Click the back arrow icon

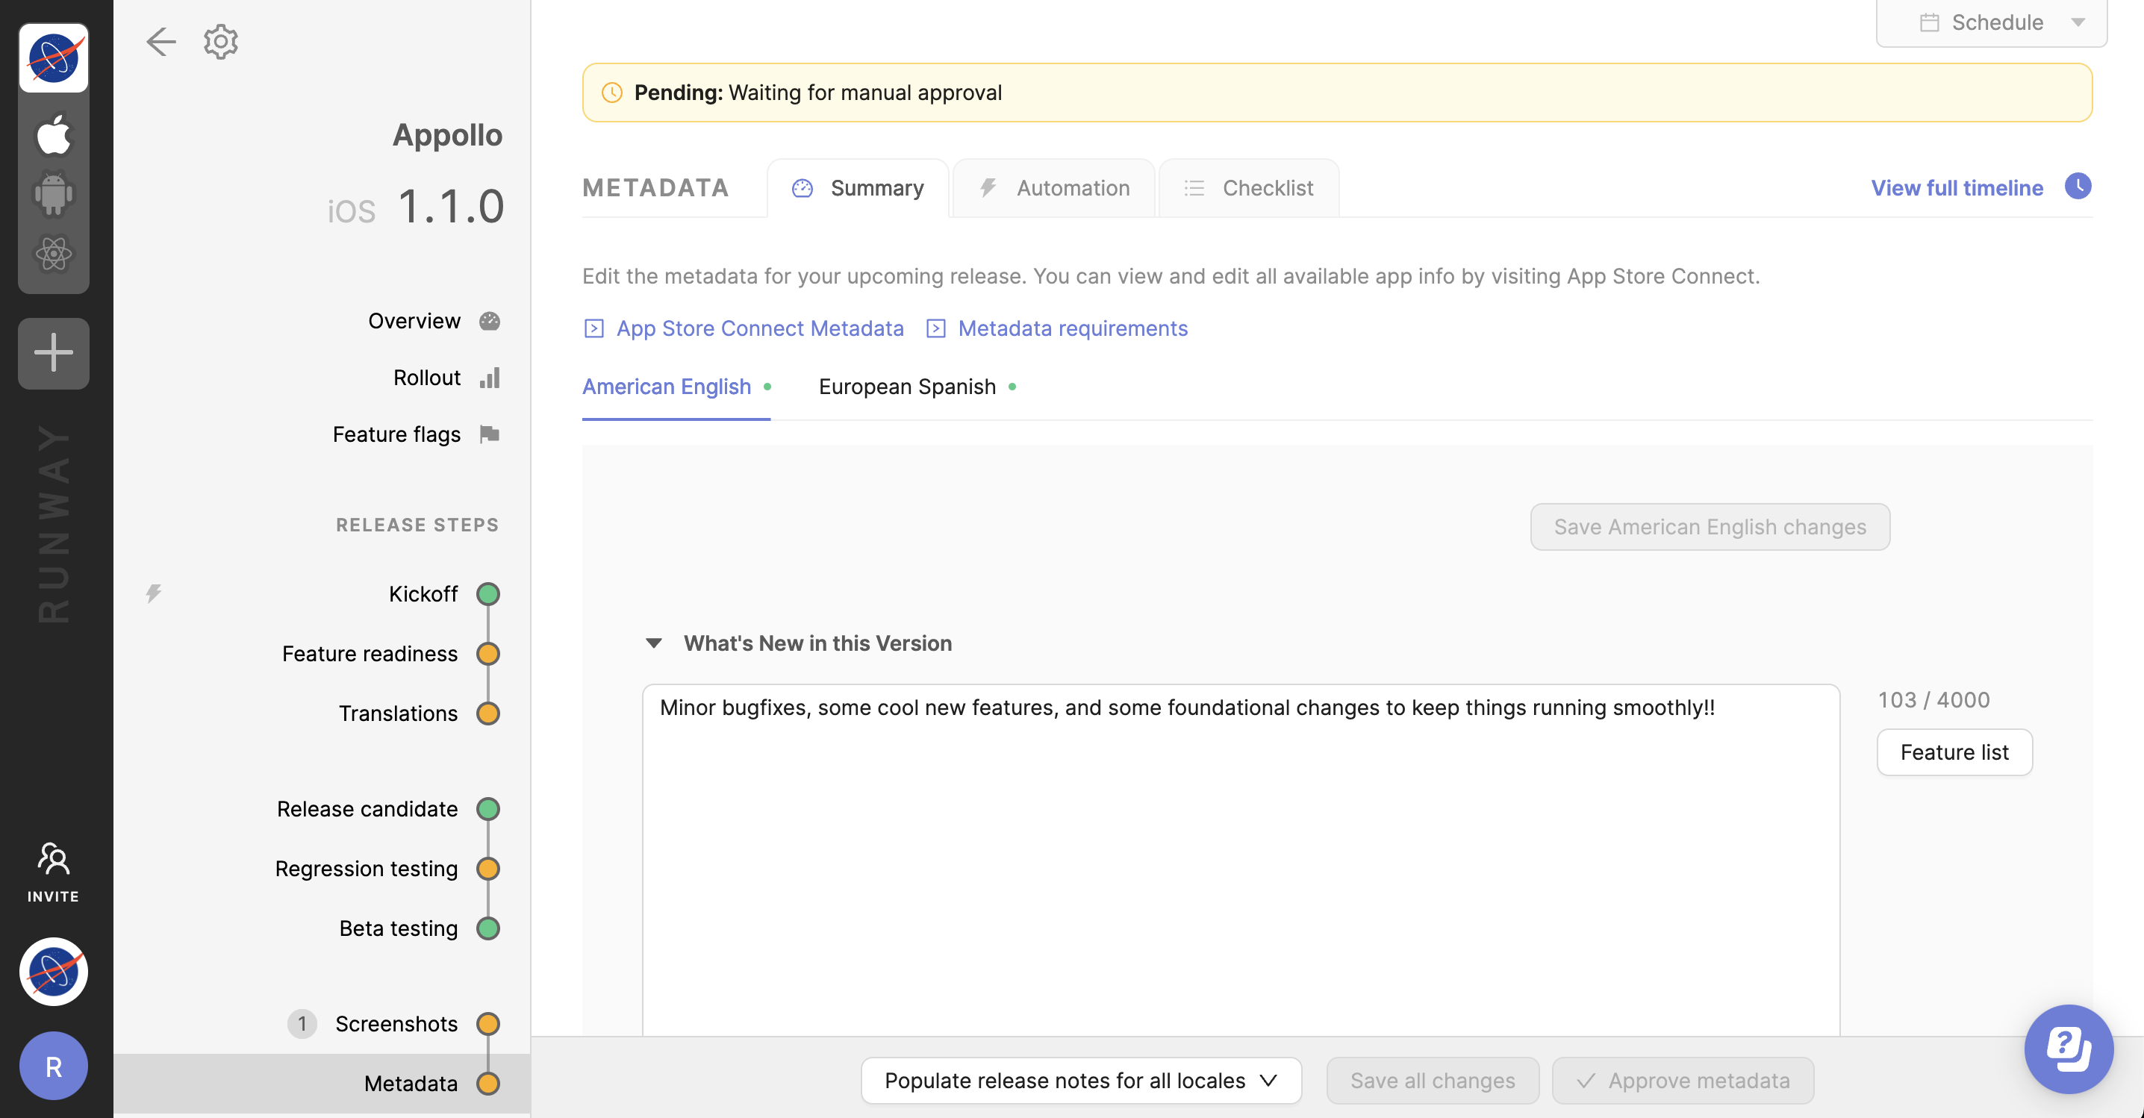click(x=161, y=42)
